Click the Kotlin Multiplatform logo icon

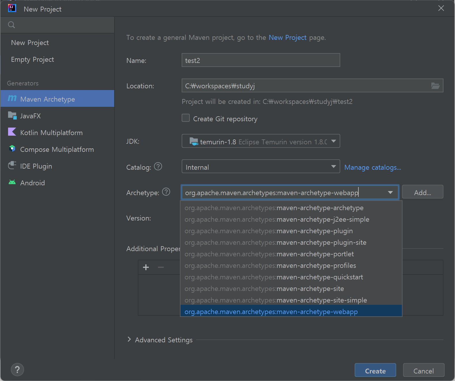(x=12, y=132)
